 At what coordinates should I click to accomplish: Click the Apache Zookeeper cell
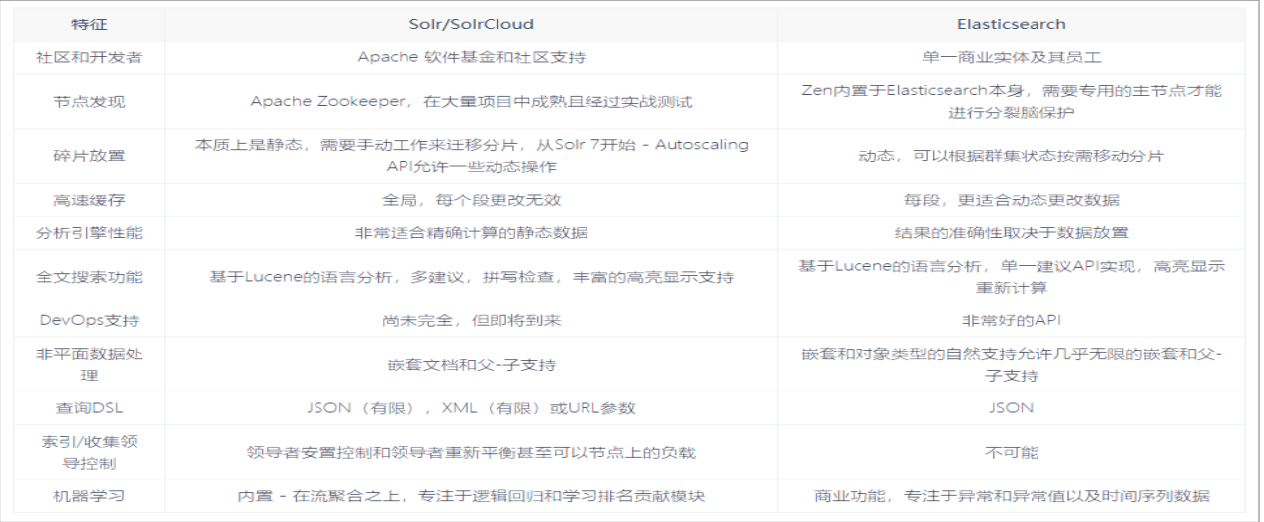click(x=471, y=101)
